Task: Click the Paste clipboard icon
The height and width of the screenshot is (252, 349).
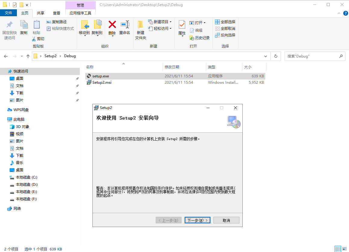Action: pos(36,24)
